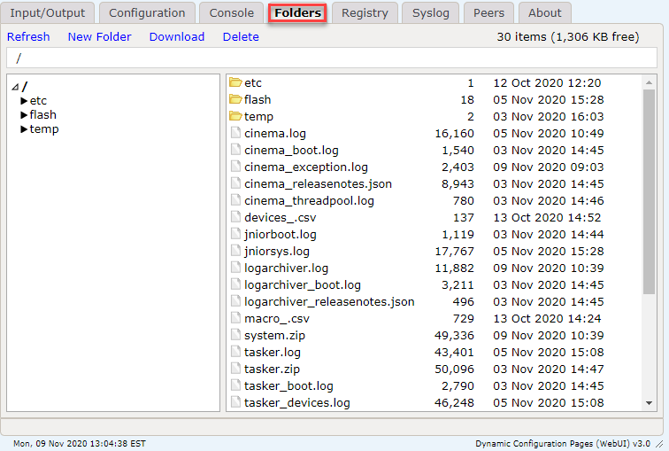The image size is (669, 451).
Task: Click the Delete link
Action: (x=241, y=36)
